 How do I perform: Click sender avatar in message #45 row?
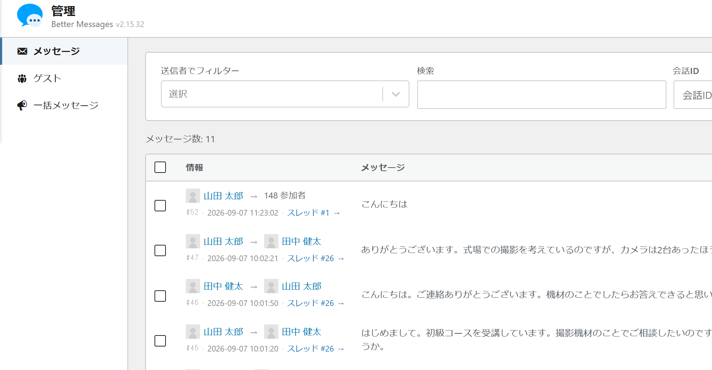[193, 332]
